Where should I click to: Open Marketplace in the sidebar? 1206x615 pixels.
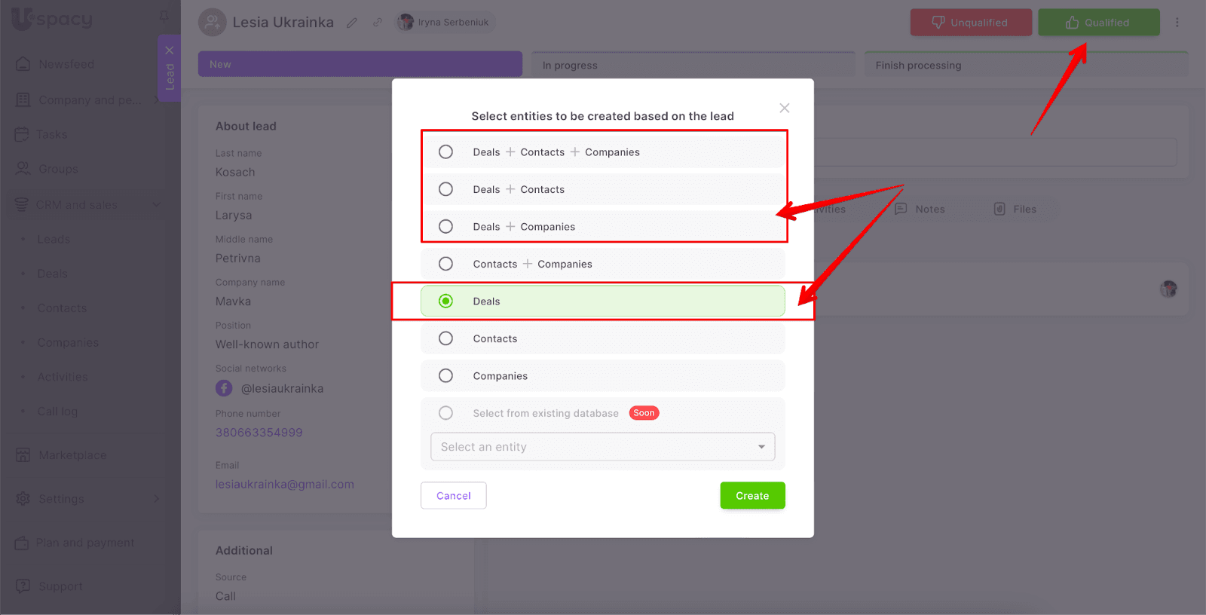72,455
